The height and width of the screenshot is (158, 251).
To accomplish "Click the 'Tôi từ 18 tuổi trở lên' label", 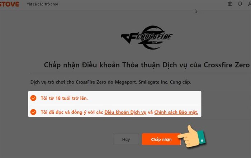I will coord(64,98).
